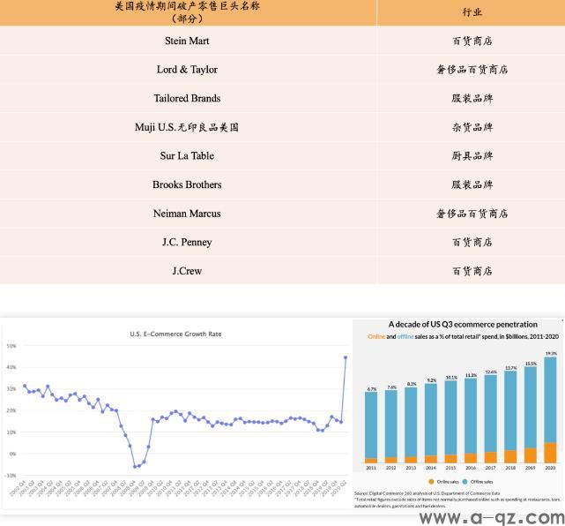
Task: Click the J.Crew cell
Action: (x=187, y=271)
